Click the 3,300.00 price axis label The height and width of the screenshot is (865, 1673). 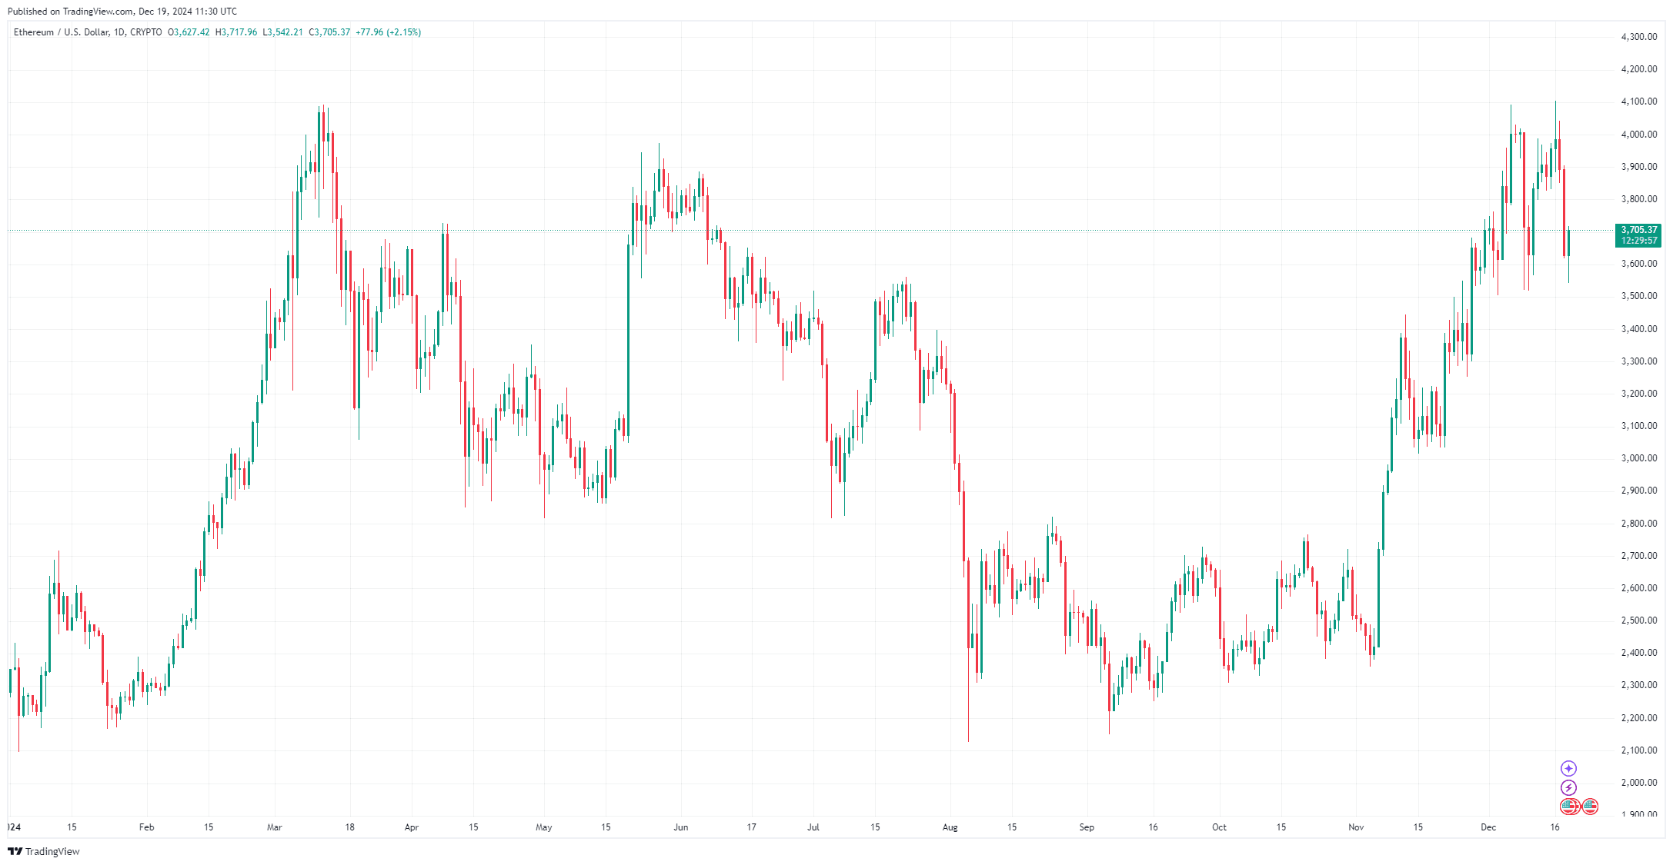click(x=1638, y=361)
